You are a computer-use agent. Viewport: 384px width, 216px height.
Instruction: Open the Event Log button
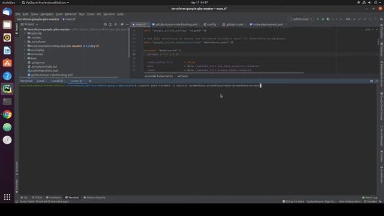370,197
